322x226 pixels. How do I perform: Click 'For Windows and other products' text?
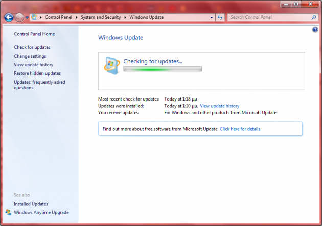(x=220, y=112)
